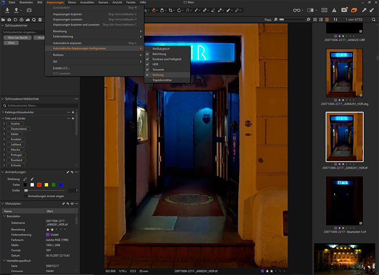Click the apply adjustments down-left arrow
The image size is (379, 275).
coord(372,10)
